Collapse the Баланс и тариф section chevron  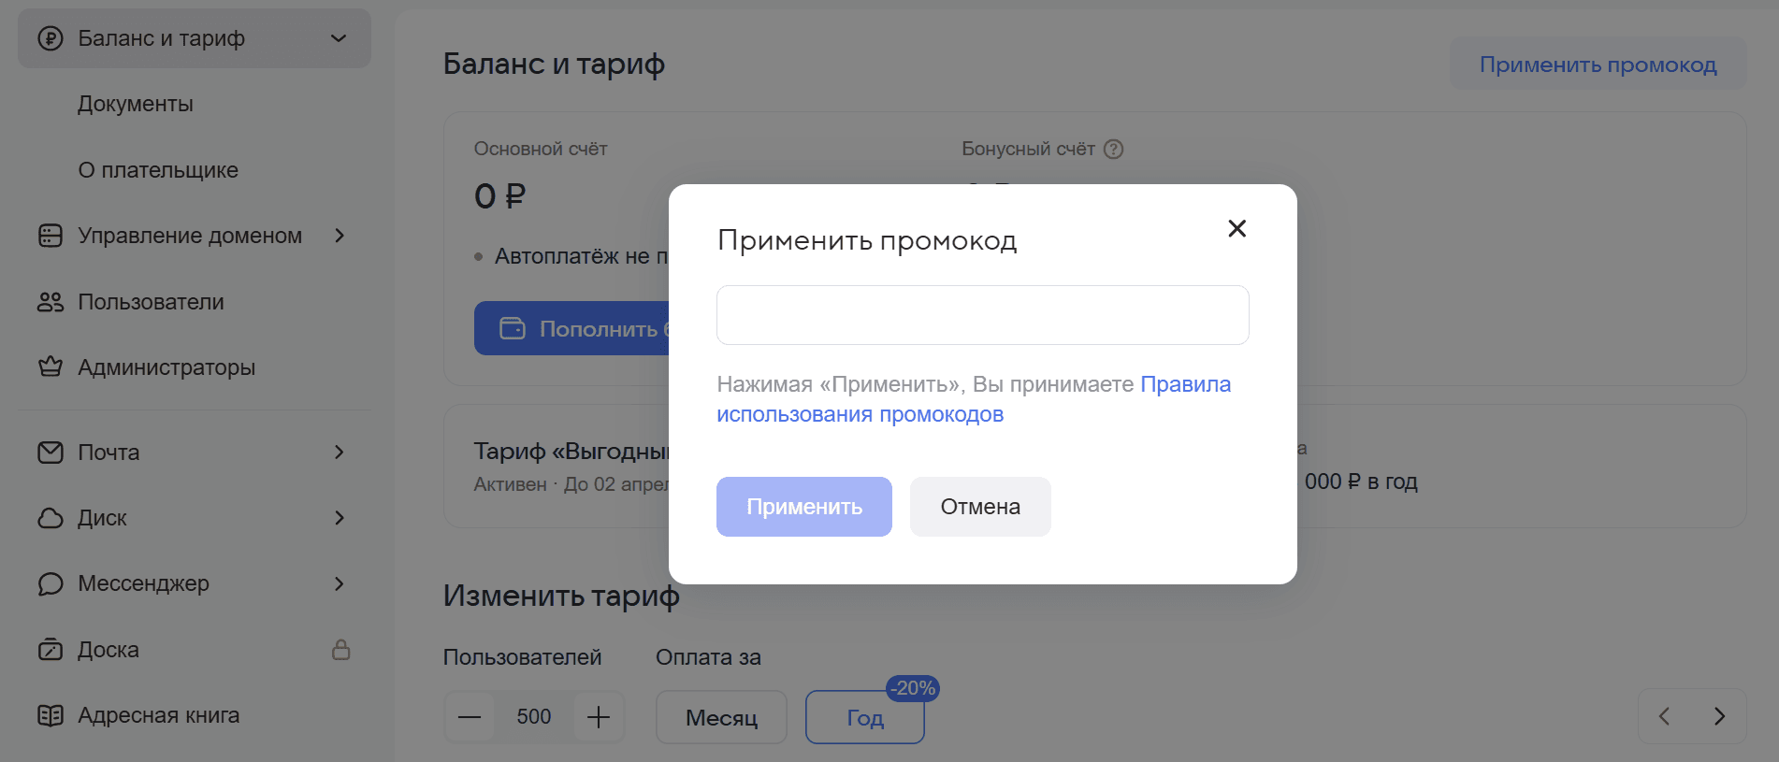(x=339, y=38)
